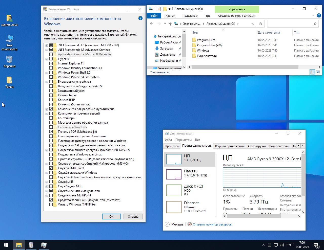The image size is (324, 250).
Task: Open address bar history dropdown in Explorer
Action: [253, 24]
